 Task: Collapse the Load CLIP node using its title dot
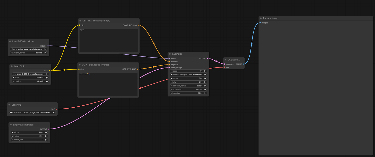(x=12, y=66)
